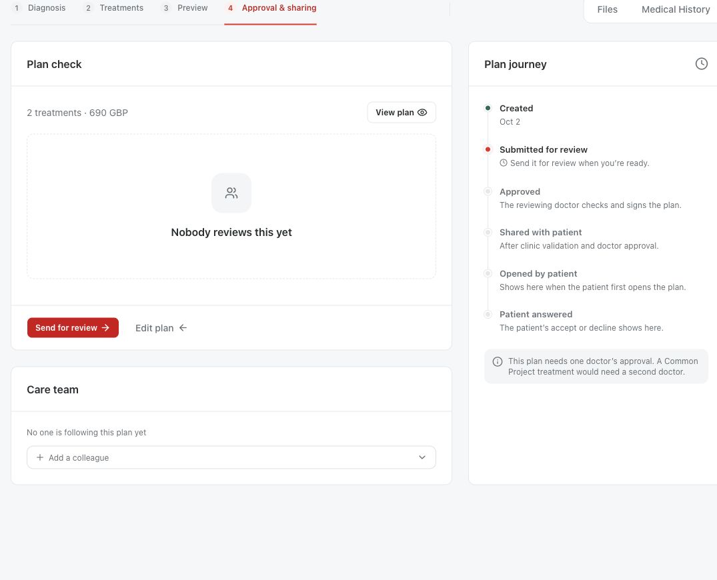The height and width of the screenshot is (580, 717).
Task: Select the Shared with patient timeline marker
Action: 488,232
